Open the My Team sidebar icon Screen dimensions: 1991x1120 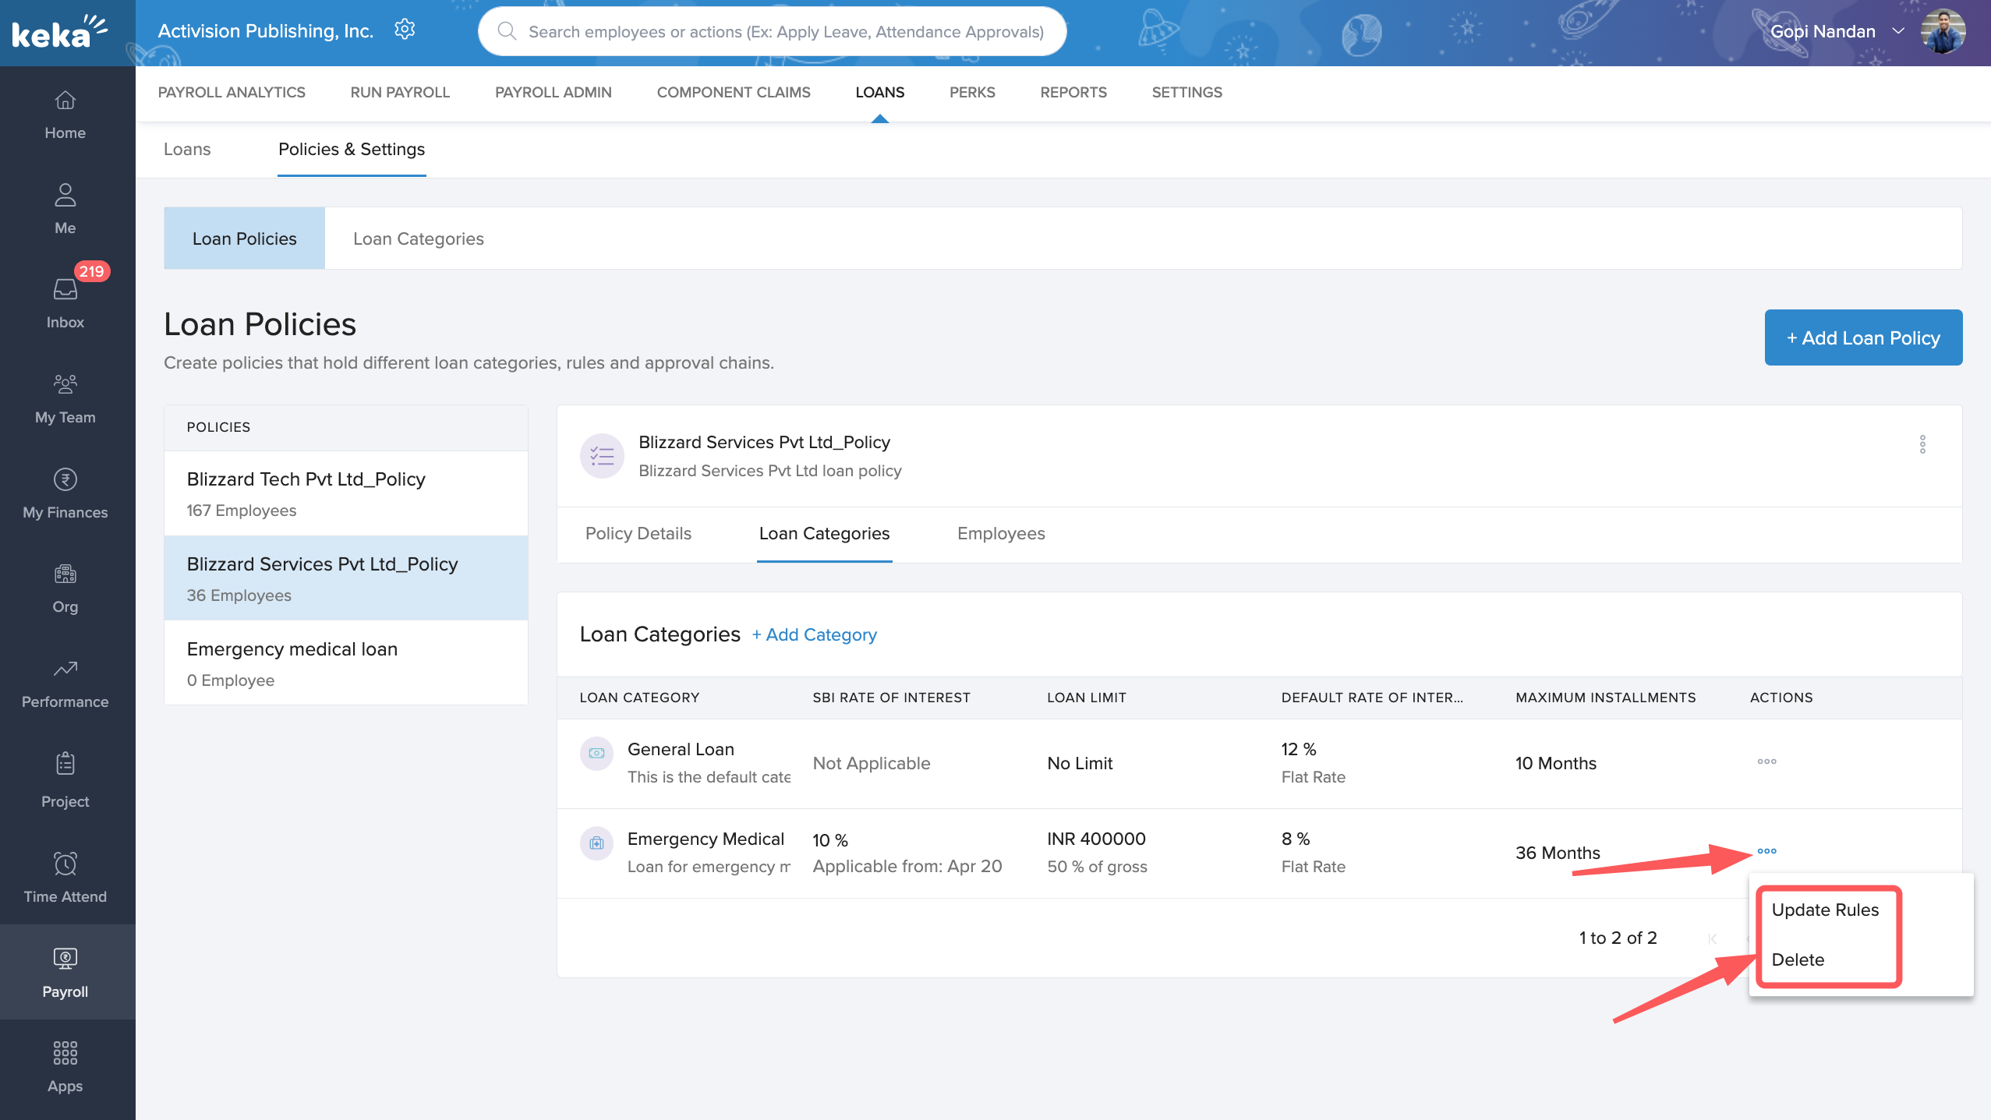65,398
